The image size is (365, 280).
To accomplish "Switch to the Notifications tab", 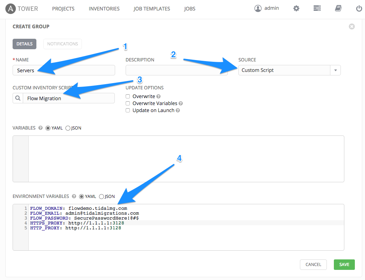I will point(63,44).
